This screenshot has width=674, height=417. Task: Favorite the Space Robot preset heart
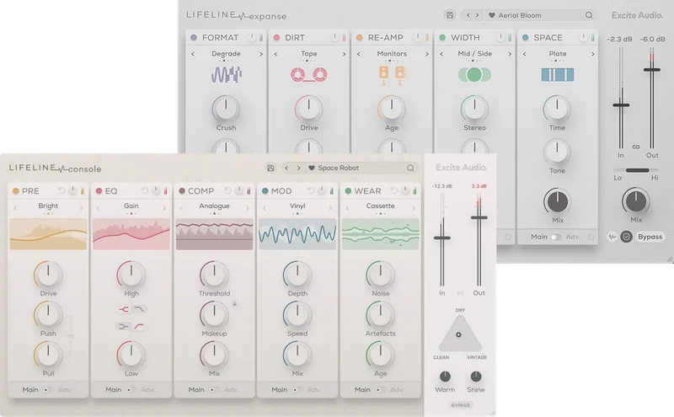[312, 168]
